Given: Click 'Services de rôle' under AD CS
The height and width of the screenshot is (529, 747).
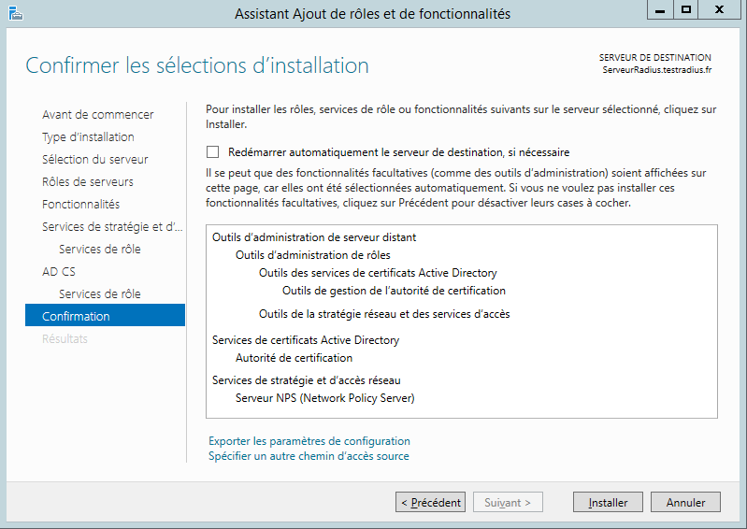Looking at the screenshot, I should click(x=99, y=293).
